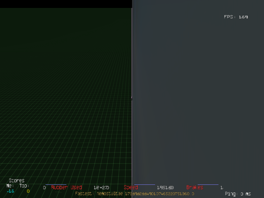264x198 pixels.
Task: Click the Rubber gauge bar line
Action: (x=56, y=184)
